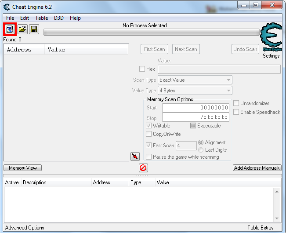Image resolution: width=286 pixels, height=233 pixels.
Task: Click the red arrow add-to-list icon
Action: pyautogui.click(x=135, y=157)
